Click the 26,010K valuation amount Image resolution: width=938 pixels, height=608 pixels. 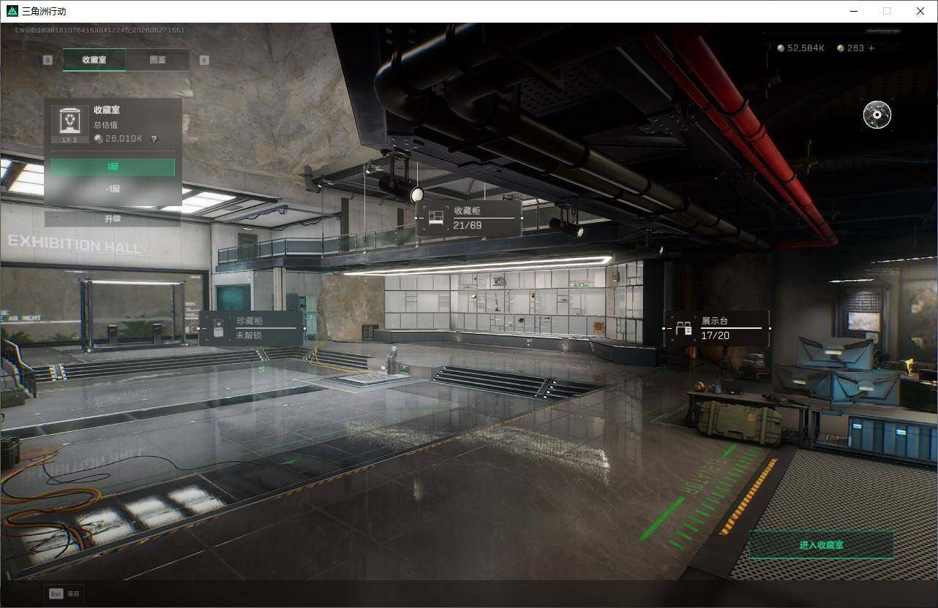(x=124, y=139)
